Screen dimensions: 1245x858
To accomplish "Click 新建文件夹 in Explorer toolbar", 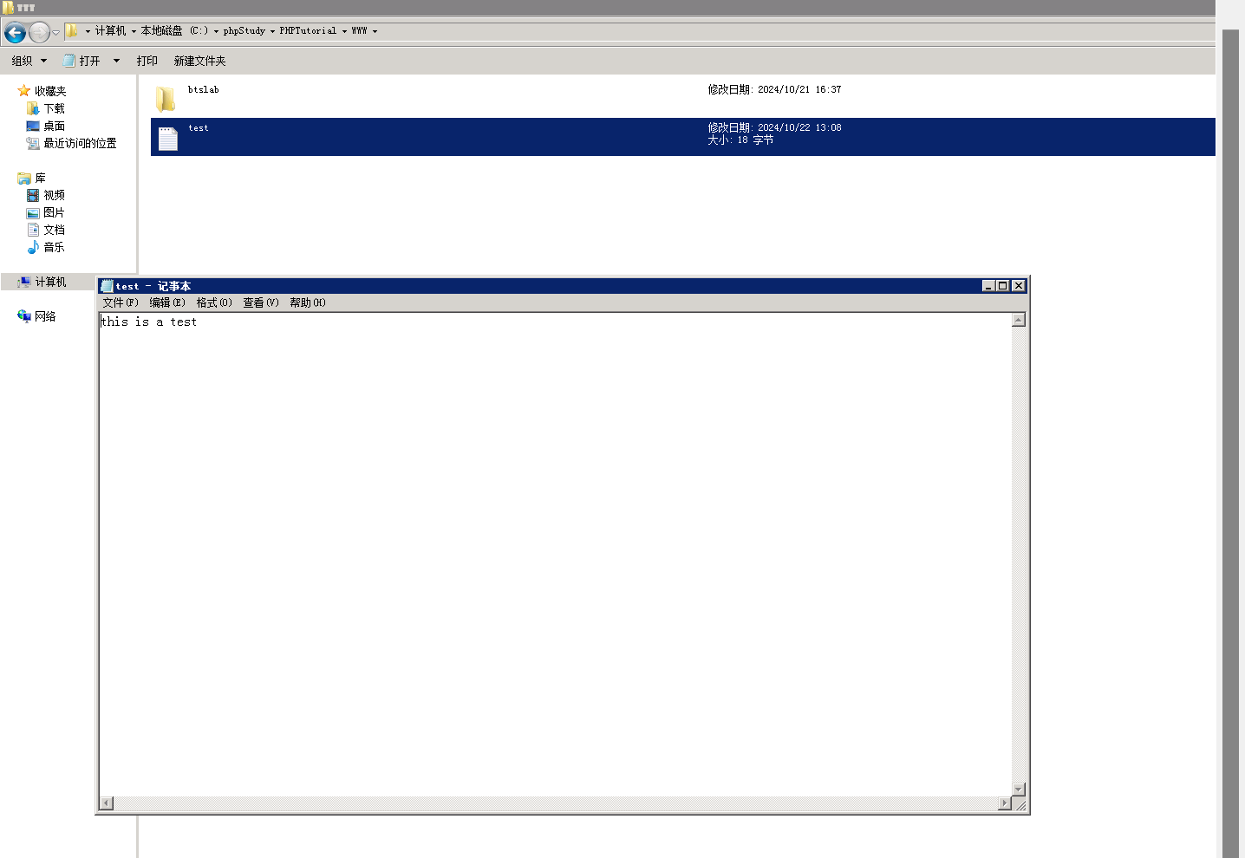I will pos(199,61).
